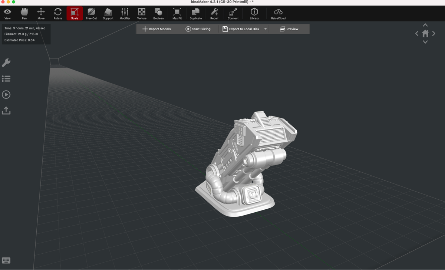
Task: Activate the Move tool
Action: pos(41,13)
